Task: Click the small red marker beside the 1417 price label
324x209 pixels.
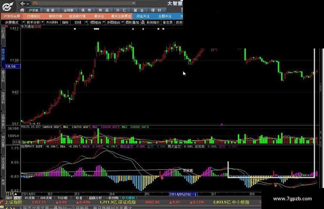Action: [x=7, y=26]
